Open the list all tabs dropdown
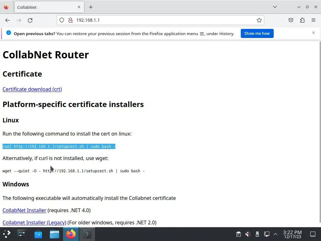This screenshot has width=321, height=241. pos(275,7)
